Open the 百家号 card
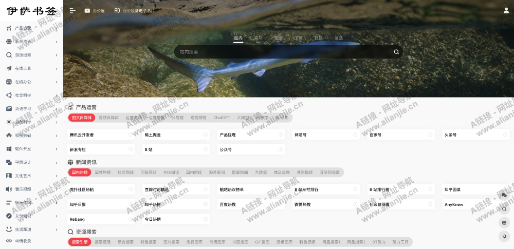514x249 pixels. pyautogui.click(x=401, y=135)
